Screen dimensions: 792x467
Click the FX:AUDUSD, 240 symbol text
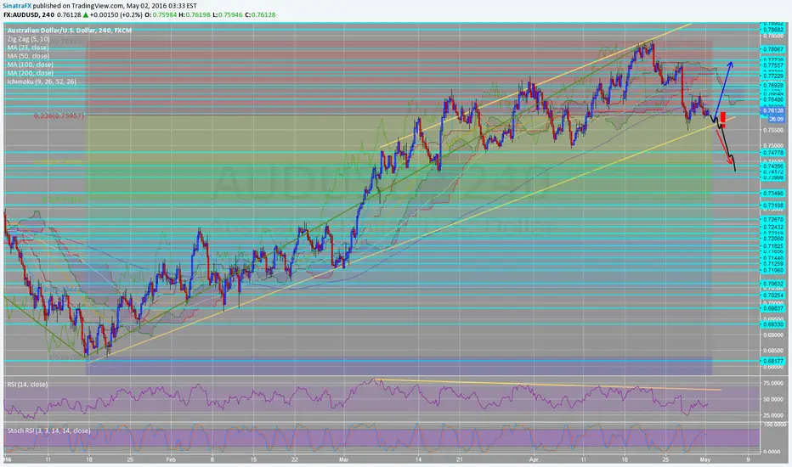click(29, 15)
